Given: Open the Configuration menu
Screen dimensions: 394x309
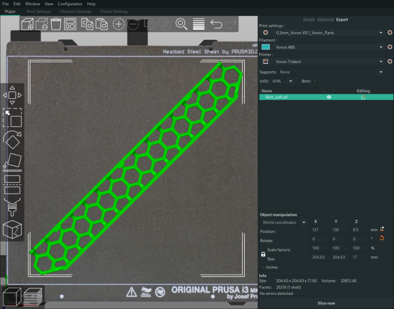Looking at the screenshot, I should (70, 4).
